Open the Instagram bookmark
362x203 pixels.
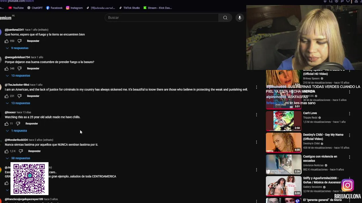pyautogui.click(x=74, y=8)
